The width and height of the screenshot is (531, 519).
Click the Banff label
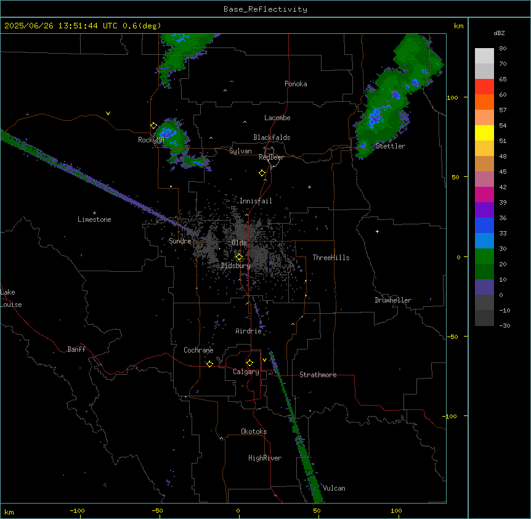point(76,349)
